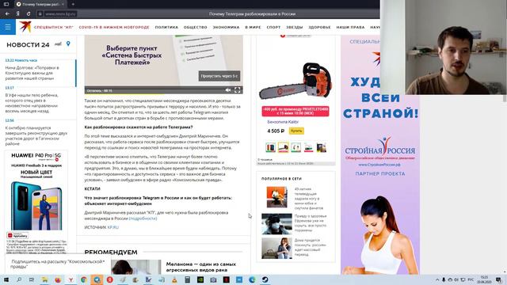The width and height of the screenshot is (507, 285).
Task: Open the В мире section
Action: click(253, 28)
